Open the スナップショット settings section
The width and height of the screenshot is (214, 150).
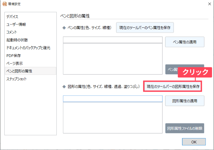[16, 79]
